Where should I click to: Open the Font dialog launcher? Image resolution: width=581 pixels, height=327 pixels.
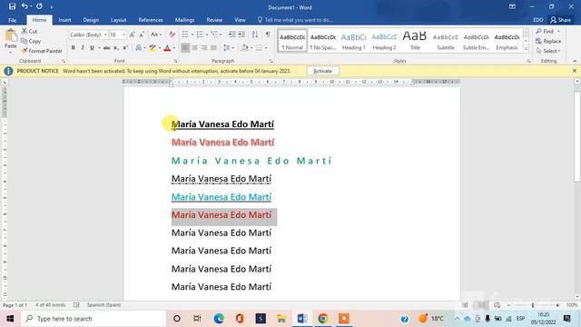pyautogui.click(x=175, y=61)
